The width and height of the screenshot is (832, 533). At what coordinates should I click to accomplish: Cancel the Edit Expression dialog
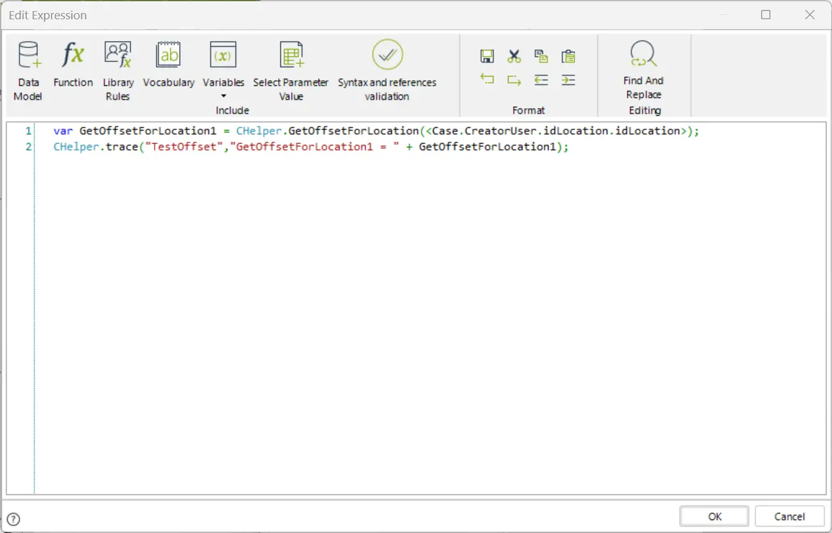click(790, 516)
